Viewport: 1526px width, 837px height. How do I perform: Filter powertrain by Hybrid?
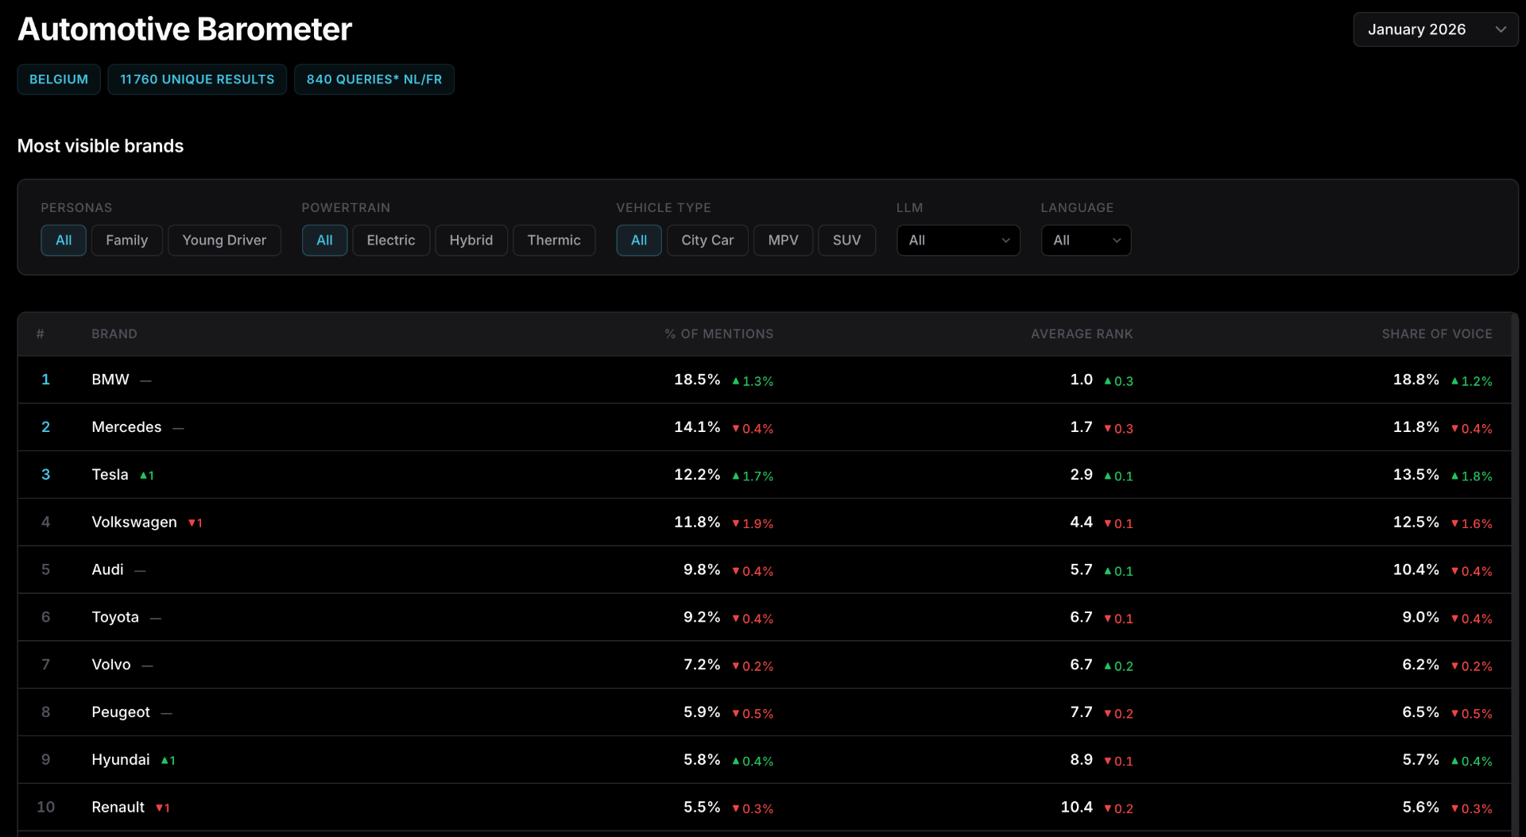point(471,240)
